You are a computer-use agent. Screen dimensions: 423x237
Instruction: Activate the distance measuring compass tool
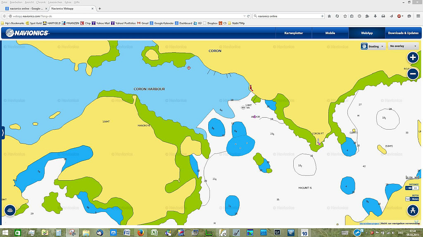click(412, 210)
